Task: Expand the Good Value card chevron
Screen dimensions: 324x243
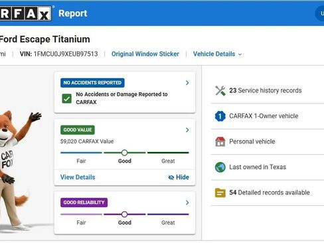Action: (187, 130)
